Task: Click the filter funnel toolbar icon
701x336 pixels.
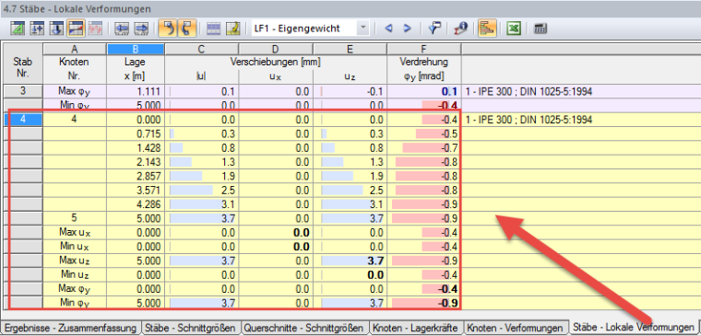Action: pos(434,29)
